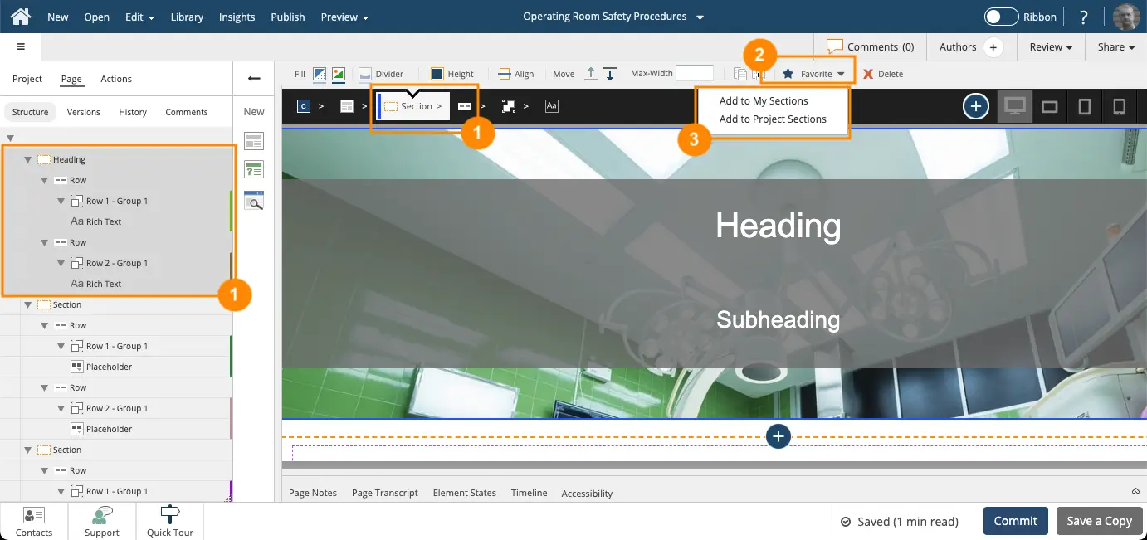Select the page breadcrumb icon
This screenshot has width=1147, height=540.
[x=347, y=106]
